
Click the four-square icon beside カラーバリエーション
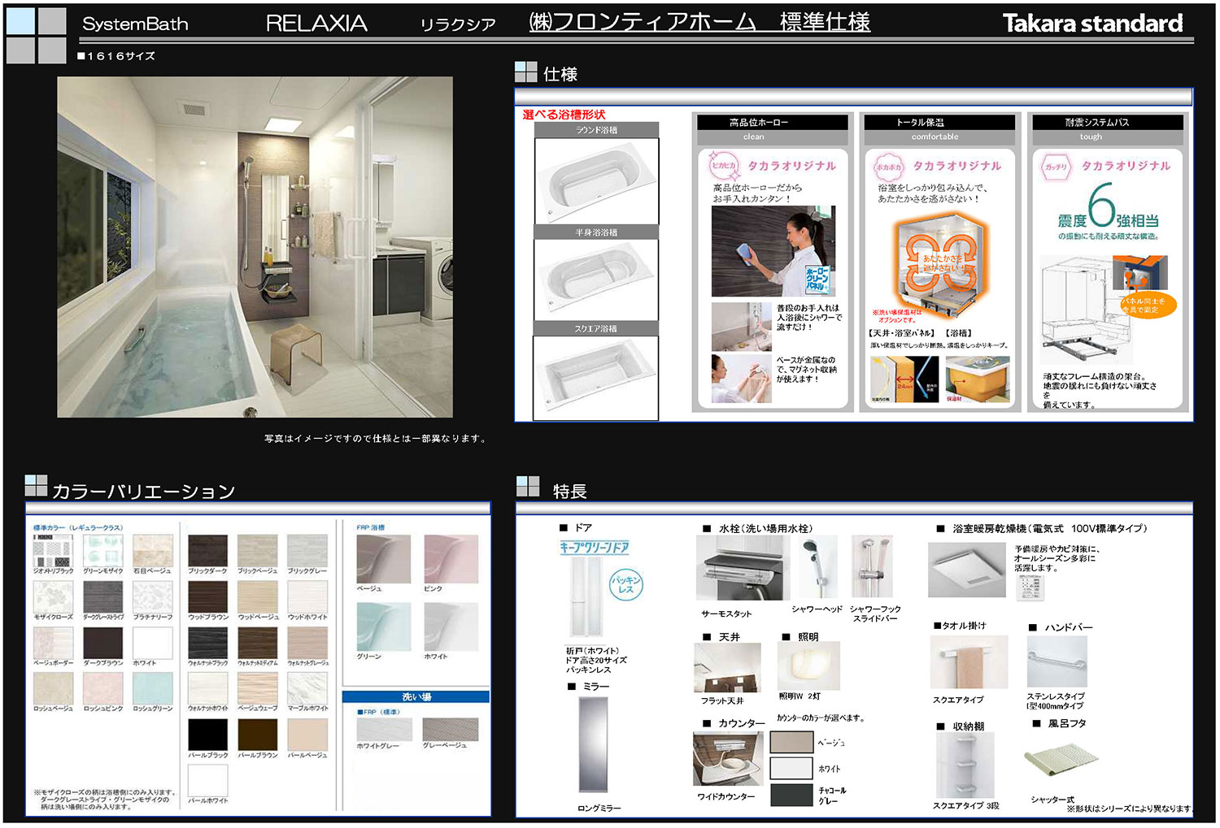pos(37,486)
